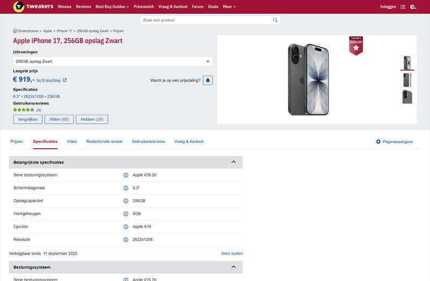Image resolution: width=430 pixels, height=281 pixels.
Task: Open the Paginaweergave gear icon
Action: [378, 142]
